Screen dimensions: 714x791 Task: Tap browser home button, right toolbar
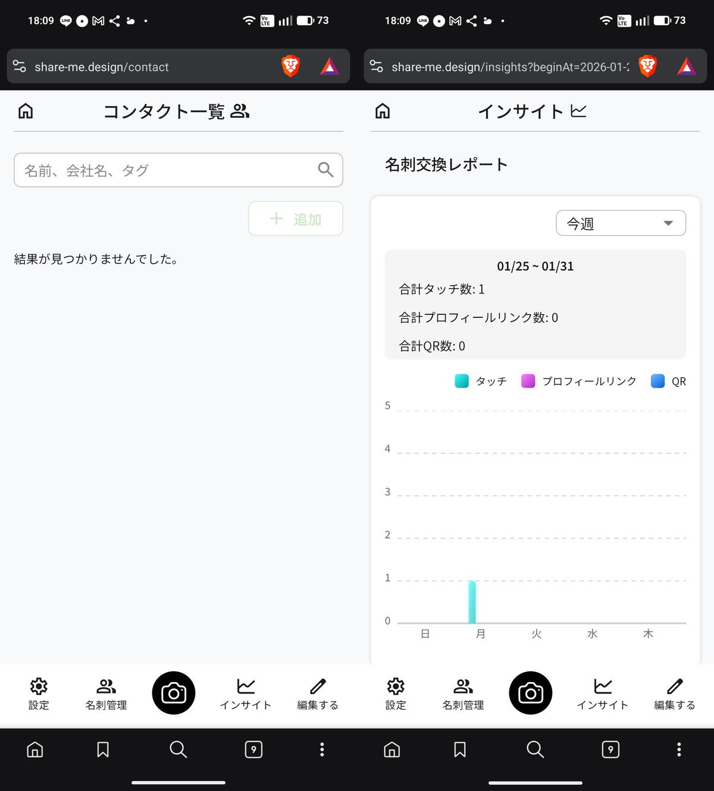[392, 749]
